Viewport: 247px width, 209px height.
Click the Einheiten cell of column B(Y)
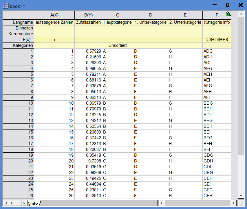click(x=88, y=28)
